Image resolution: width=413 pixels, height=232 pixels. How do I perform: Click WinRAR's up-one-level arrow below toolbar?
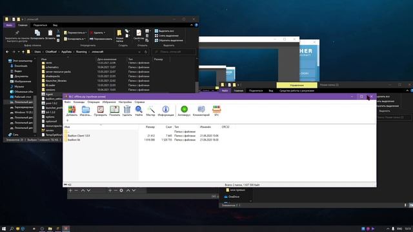67,121
